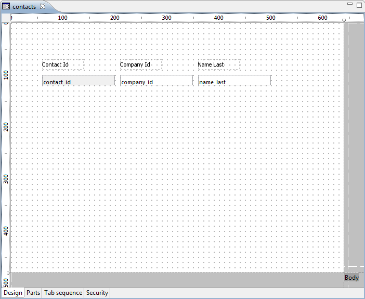Minimize the editor pane
The image size is (365, 299).
tap(350, 4)
